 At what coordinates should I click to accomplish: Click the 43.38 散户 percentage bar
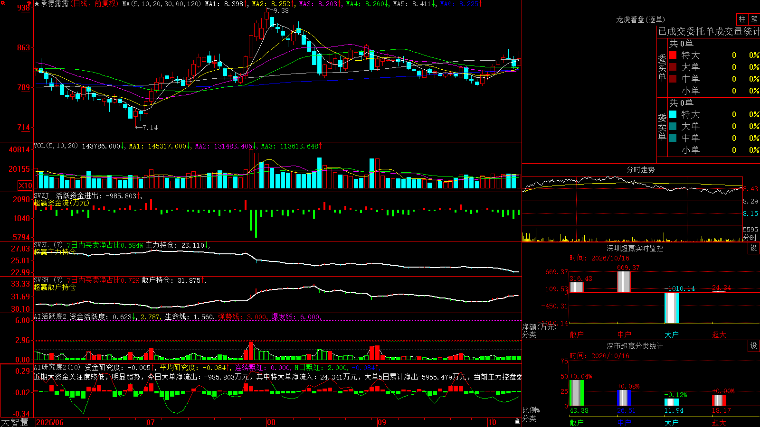click(x=577, y=393)
